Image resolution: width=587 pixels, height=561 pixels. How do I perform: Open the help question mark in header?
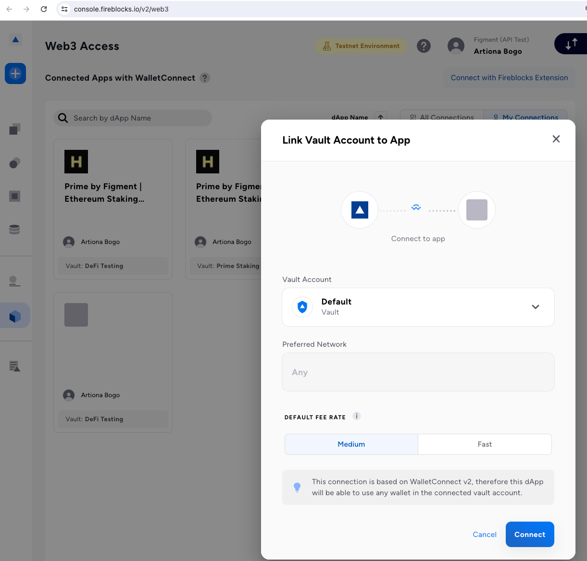[x=424, y=46]
